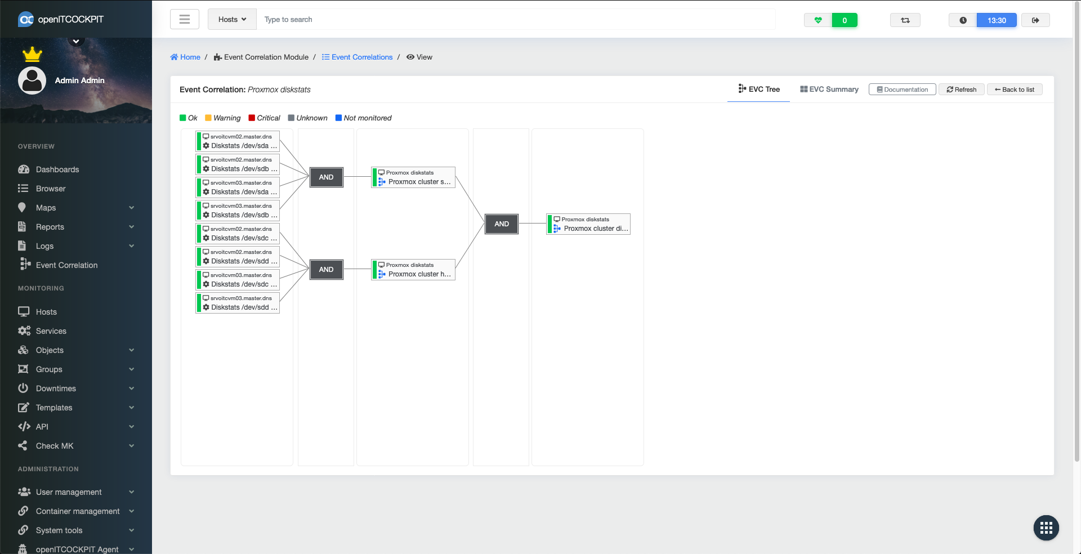Click the clock icon beside 13:30
Viewport: 1081px width, 554px height.
pyautogui.click(x=963, y=20)
